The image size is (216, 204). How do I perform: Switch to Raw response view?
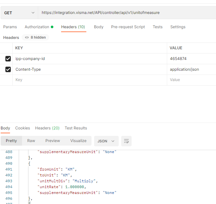point(31,141)
